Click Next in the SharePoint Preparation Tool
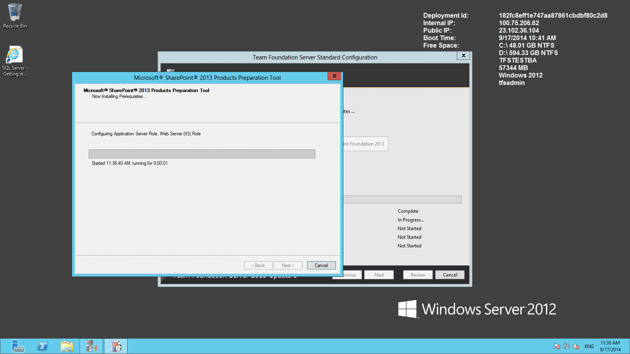630x354 pixels. point(288,265)
